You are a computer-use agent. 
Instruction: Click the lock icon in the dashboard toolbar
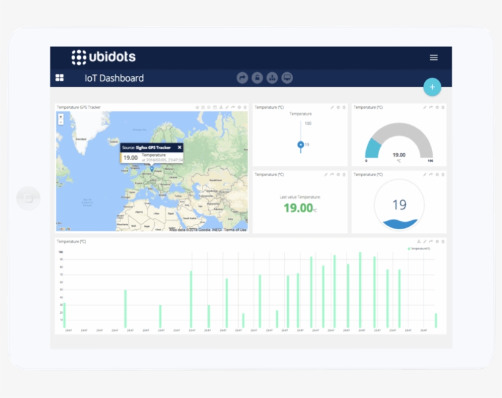[x=257, y=78]
